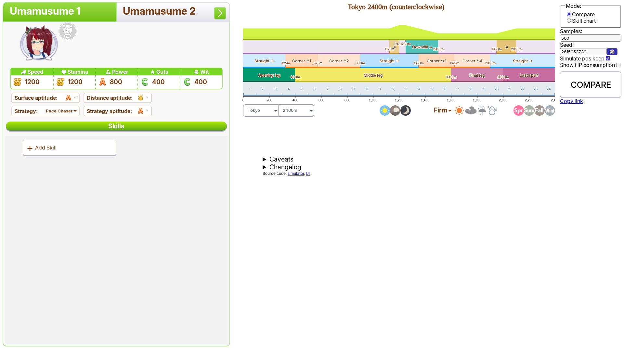The image size is (624, 351).
Task: Click the Power rank A icon
Action: pos(103,82)
